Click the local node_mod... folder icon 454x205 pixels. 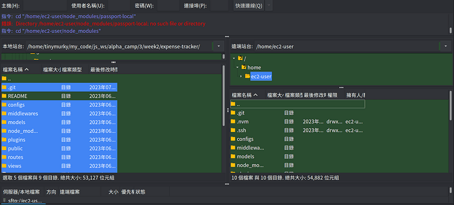(x=4, y=131)
